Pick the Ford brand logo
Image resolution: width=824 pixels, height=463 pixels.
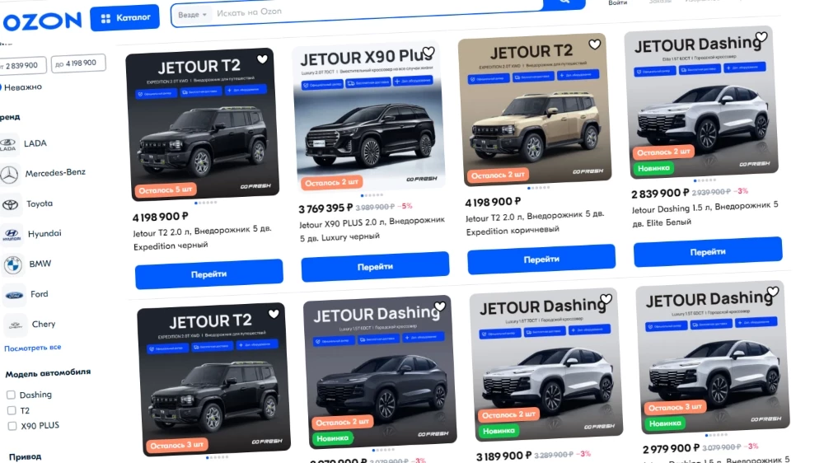(x=14, y=296)
